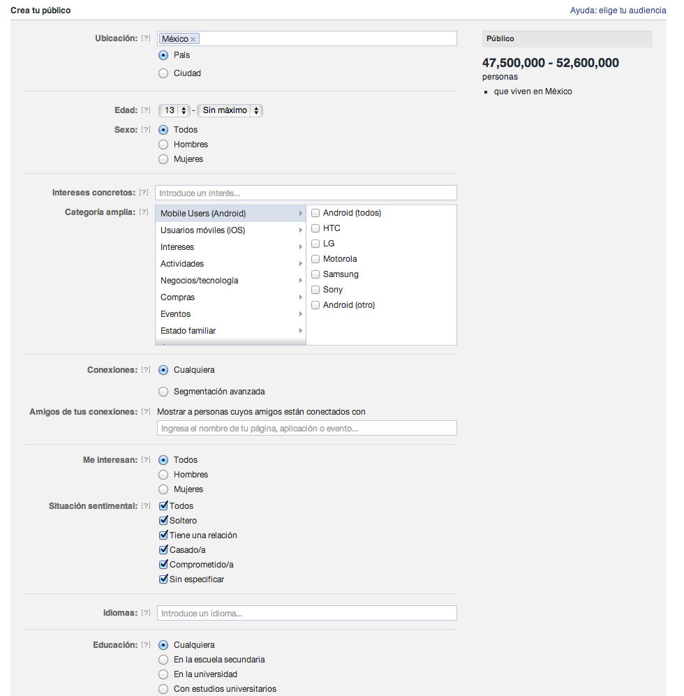Check the Samsung checkbox

coord(315,274)
